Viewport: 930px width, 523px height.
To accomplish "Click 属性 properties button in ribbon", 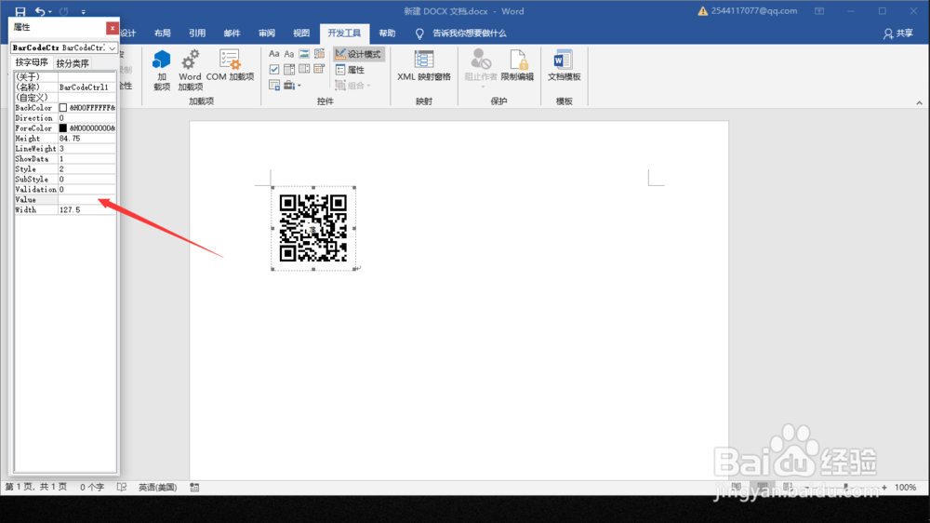I will click(350, 70).
